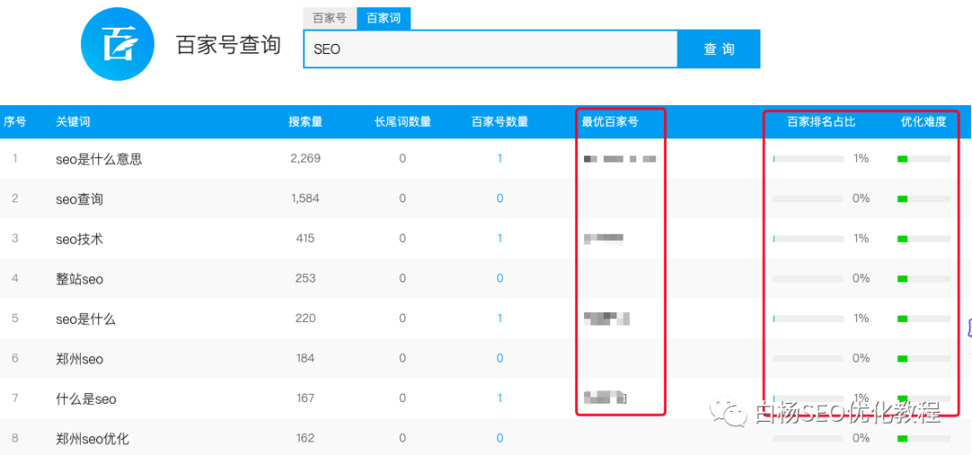Click the 百家号数量 column header
Image resolution: width=972 pixels, height=455 pixels.
tap(499, 122)
